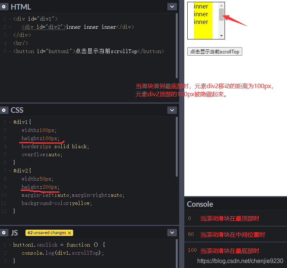Click HTML line with <br/> tag
The height and width of the screenshot is (268, 287).
(21, 43)
